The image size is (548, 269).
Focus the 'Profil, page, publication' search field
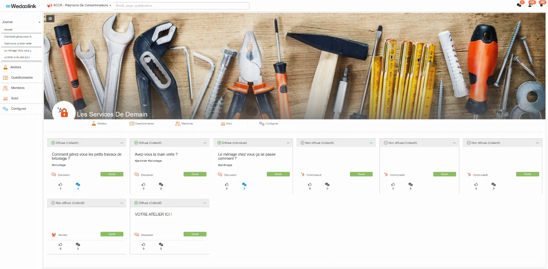point(181,6)
